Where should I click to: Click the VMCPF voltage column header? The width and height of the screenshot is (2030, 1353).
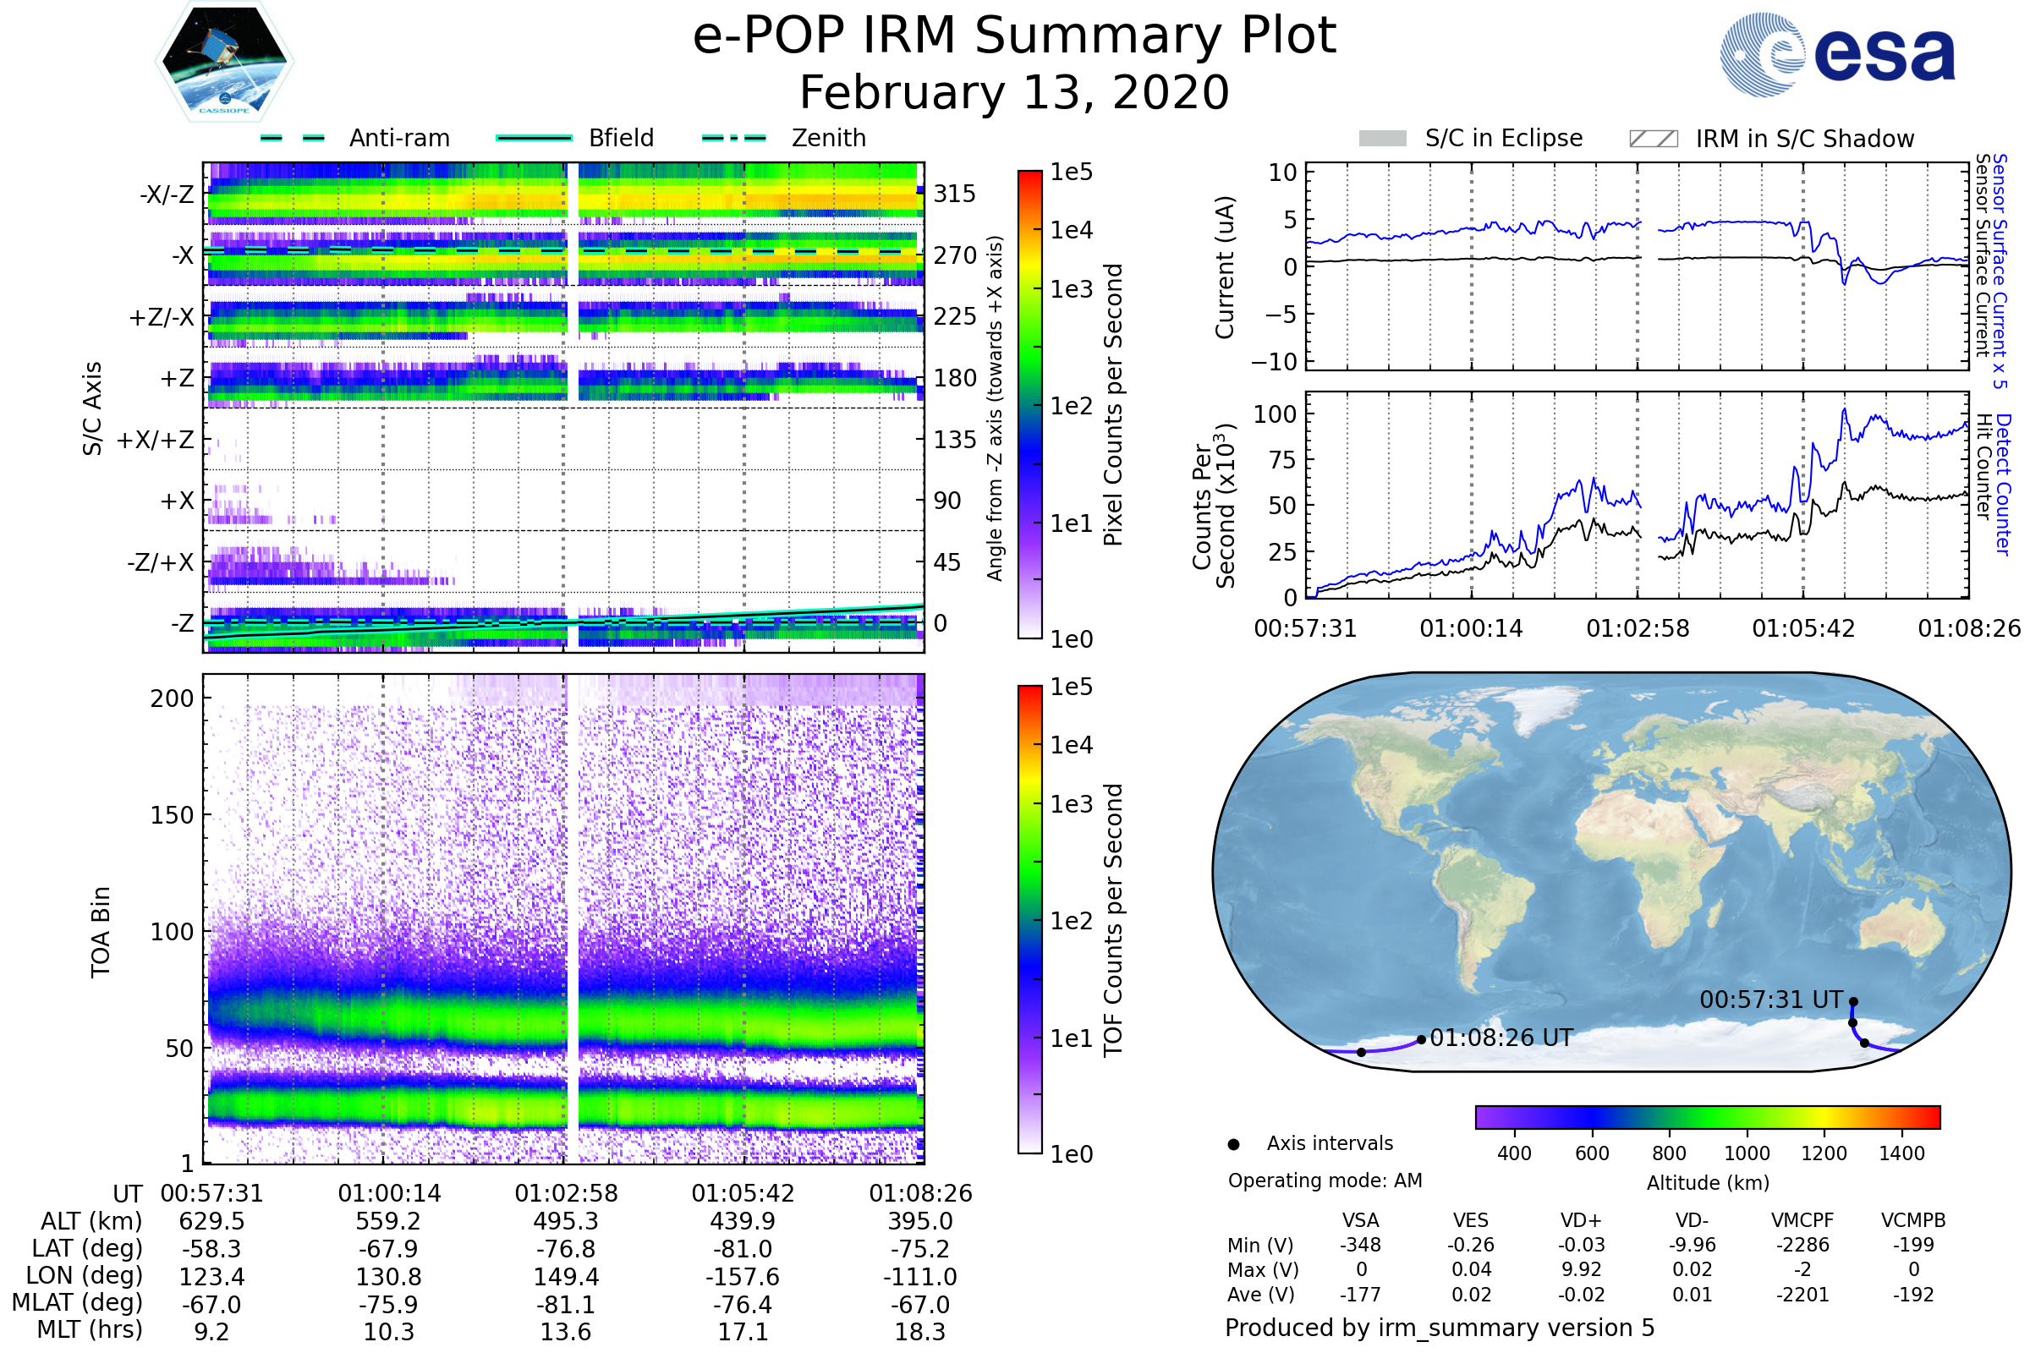point(1802,1220)
